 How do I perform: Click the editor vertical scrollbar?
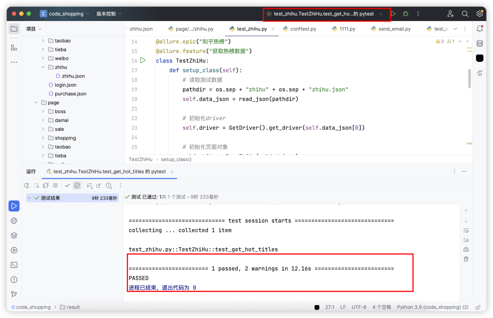point(469,78)
